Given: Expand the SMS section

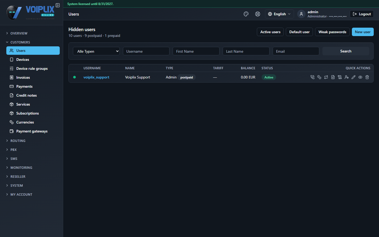Looking at the screenshot, I should (14, 159).
